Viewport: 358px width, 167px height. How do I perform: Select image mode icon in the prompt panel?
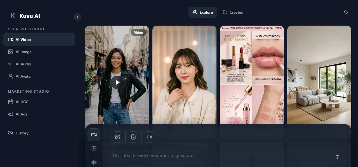pos(94,149)
